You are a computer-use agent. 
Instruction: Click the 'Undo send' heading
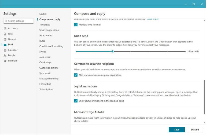(81, 36)
